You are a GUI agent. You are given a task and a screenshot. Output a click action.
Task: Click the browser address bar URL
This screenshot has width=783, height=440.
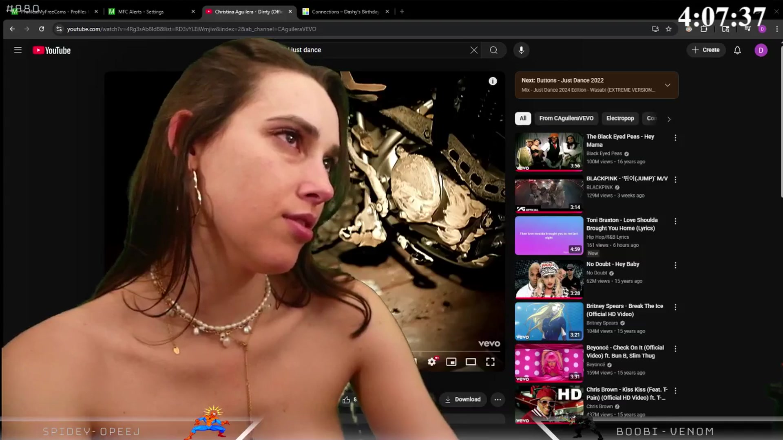point(192,29)
